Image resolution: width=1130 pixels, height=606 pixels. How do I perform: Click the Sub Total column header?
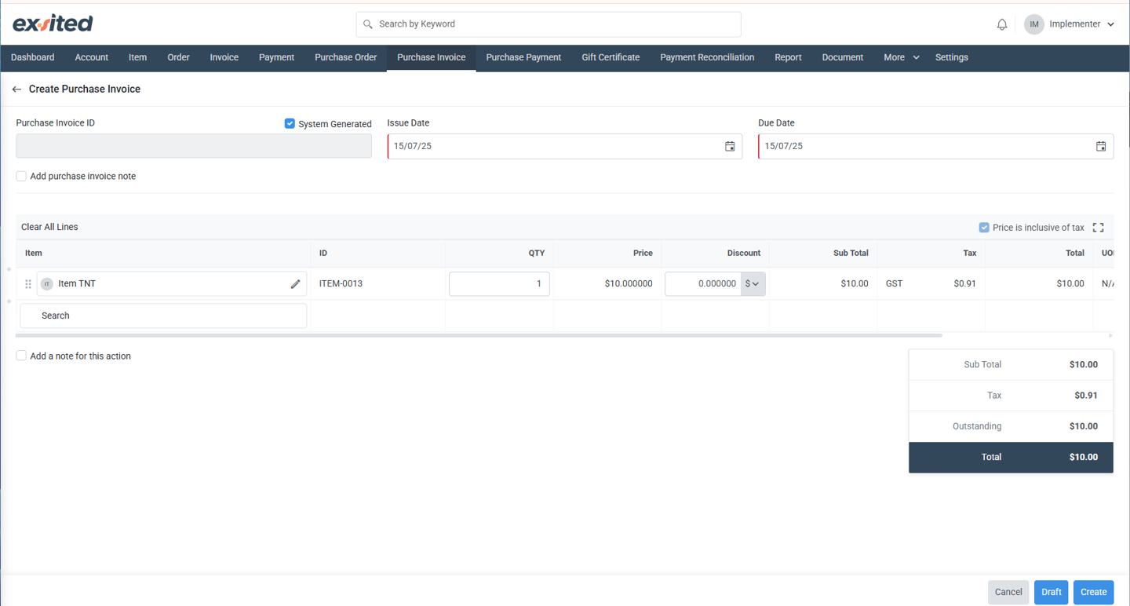[851, 253]
